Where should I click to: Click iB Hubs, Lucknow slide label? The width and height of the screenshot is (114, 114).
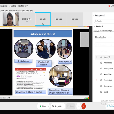(x=23, y=61)
